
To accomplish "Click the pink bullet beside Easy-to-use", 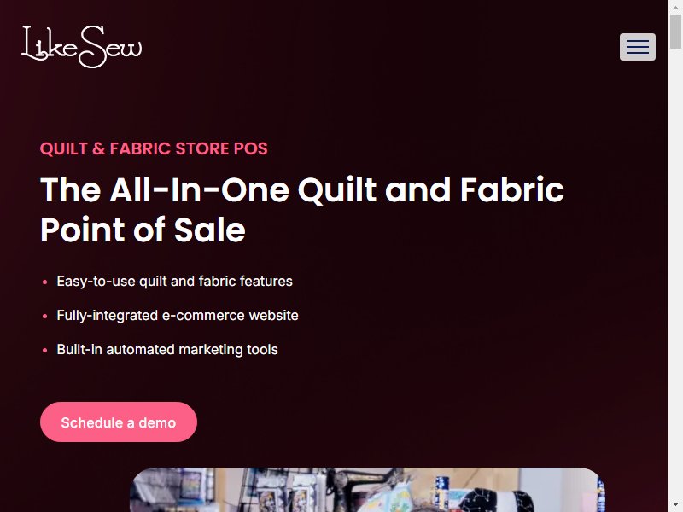I will [45, 282].
